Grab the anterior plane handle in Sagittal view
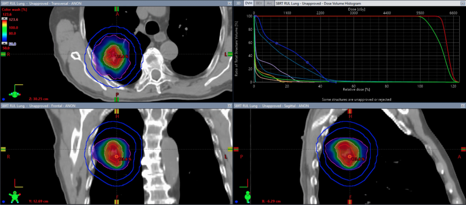This screenshot has width=466, height=205. [x=463, y=149]
